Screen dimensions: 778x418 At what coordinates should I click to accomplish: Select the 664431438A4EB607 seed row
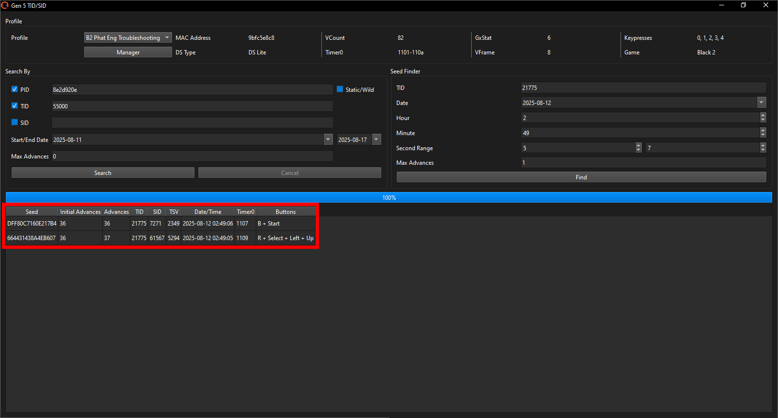32,238
